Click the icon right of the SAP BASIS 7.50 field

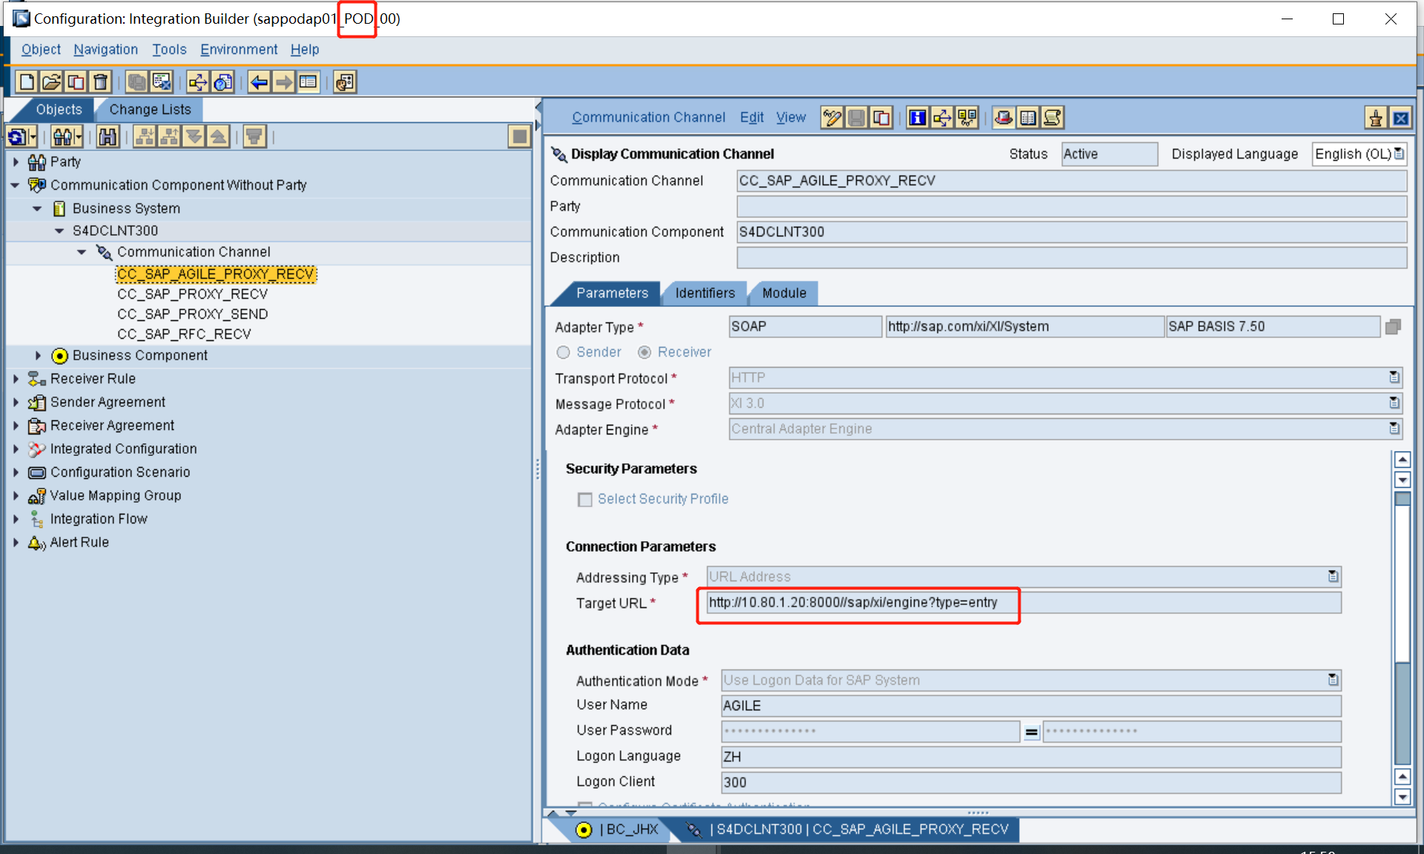1393,327
